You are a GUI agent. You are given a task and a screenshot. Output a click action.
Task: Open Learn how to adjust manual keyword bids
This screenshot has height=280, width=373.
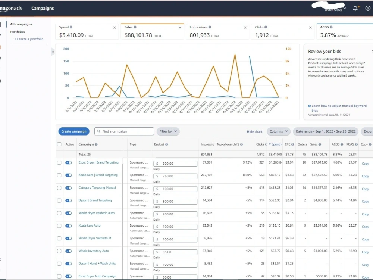339,108
